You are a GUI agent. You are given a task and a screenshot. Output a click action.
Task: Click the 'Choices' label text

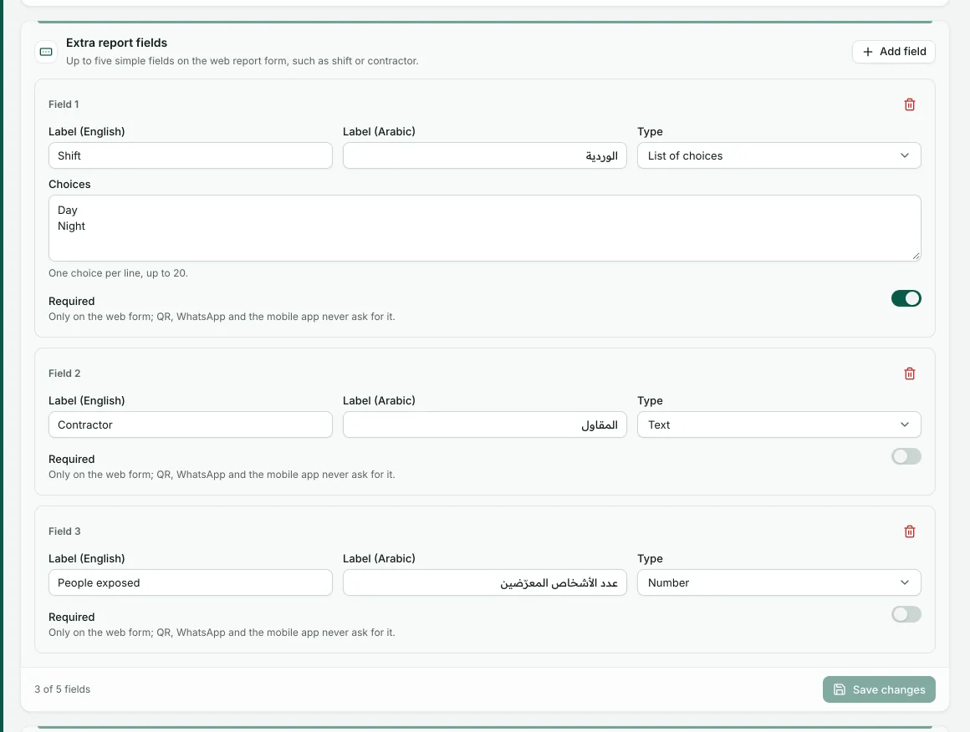pos(69,184)
